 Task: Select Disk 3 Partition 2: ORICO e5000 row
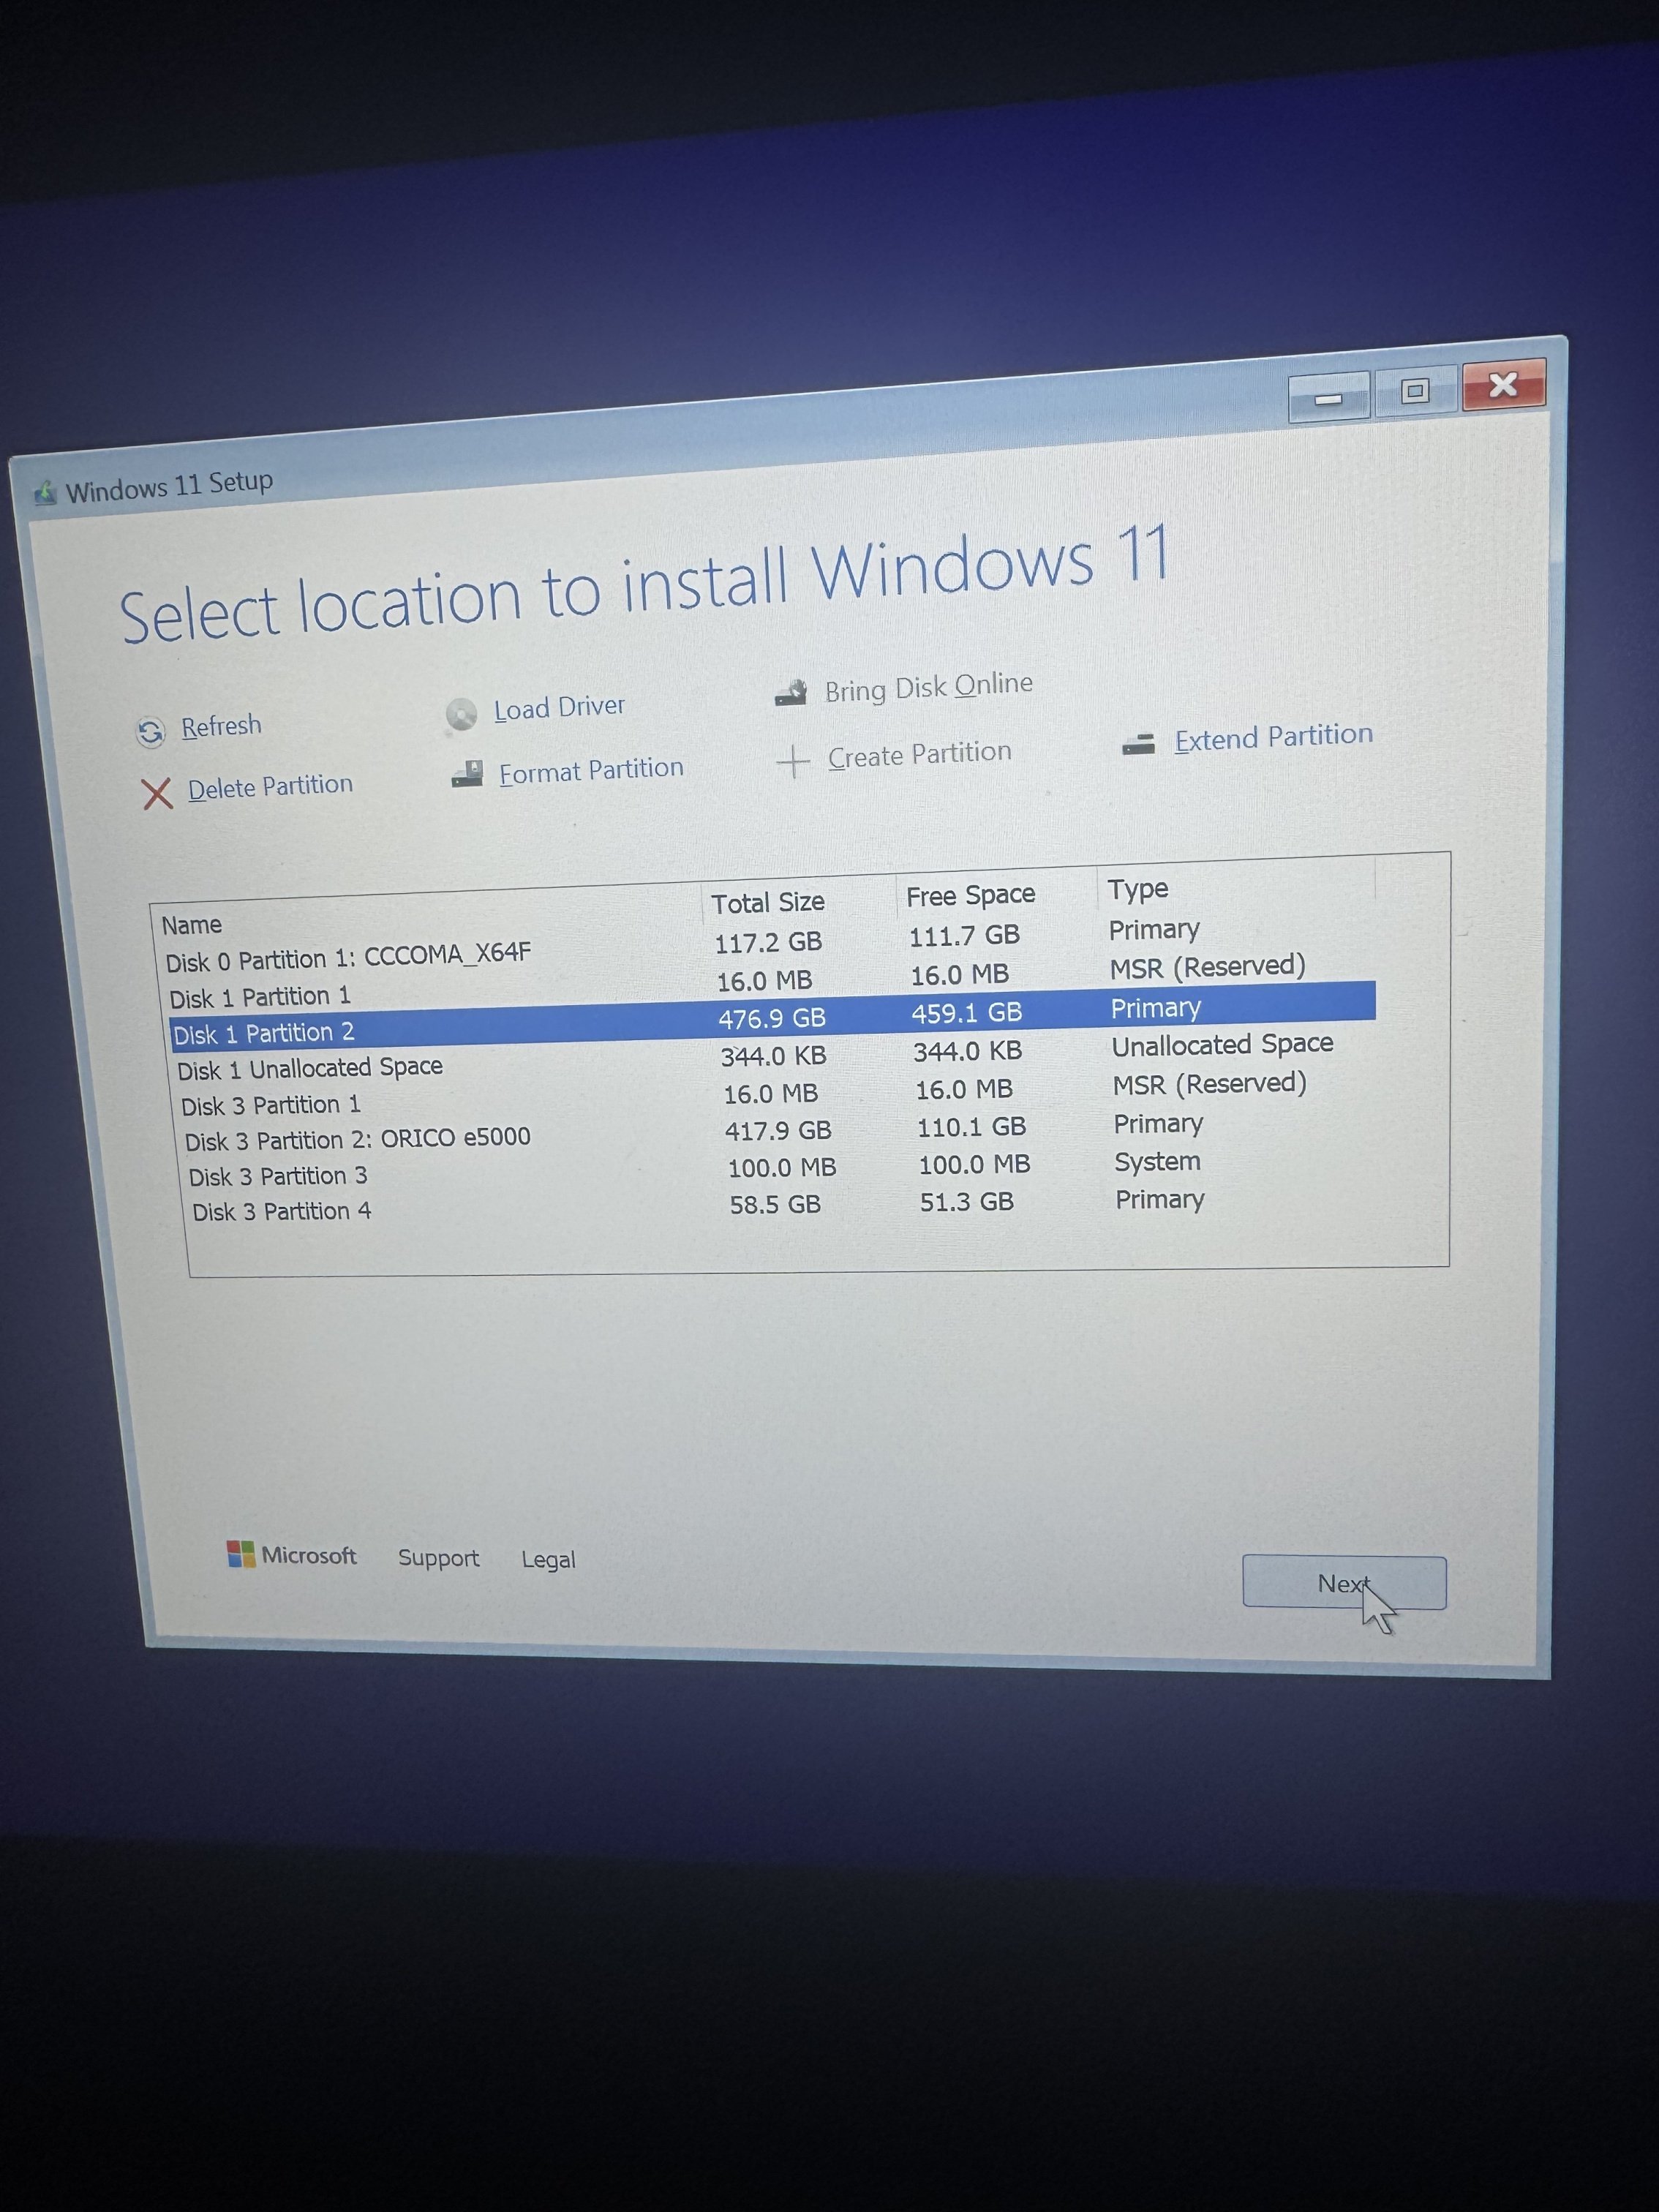779,1132
